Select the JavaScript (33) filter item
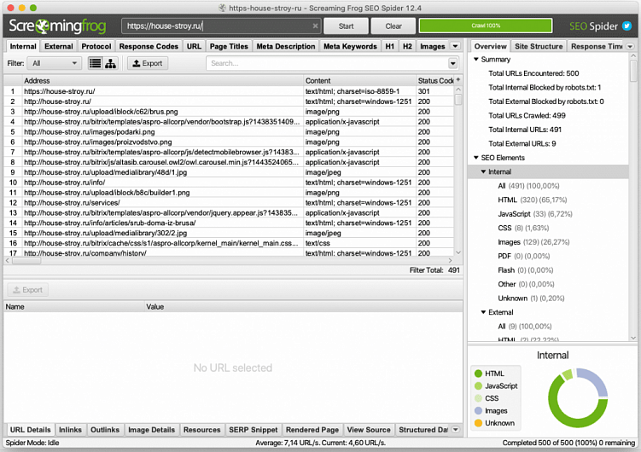Screen dimensions: 641x452 coord(534,214)
